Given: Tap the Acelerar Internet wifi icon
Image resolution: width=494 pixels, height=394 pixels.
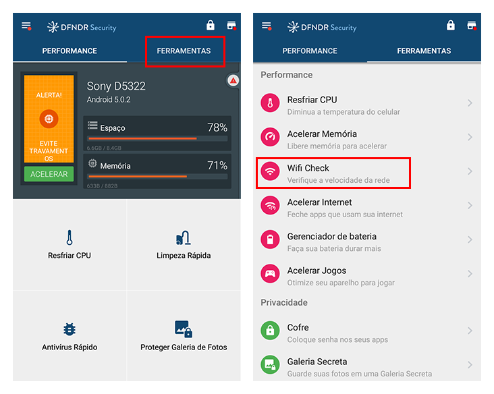Looking at the screenshot, I should [271, 206].
